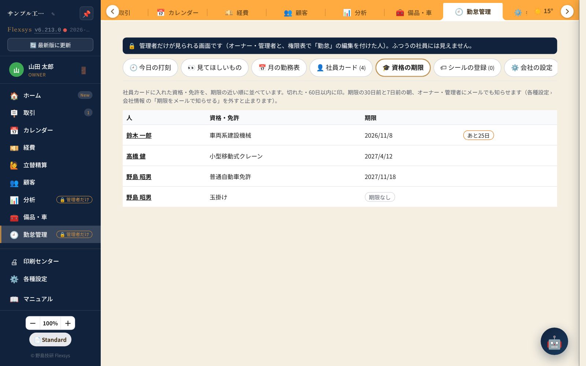Screen dimensions: 586x366
Task: Open the 高橋 健 employee link
Action: click(x=136, y=156)
